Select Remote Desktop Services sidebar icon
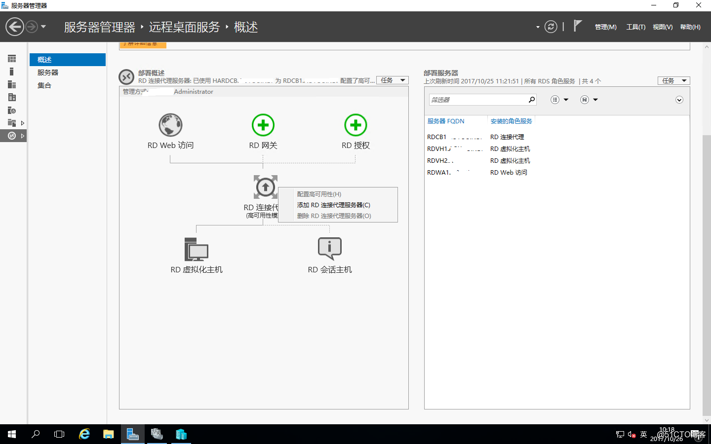The height and width of the screenshot is (444, 711). coord(12,136)
